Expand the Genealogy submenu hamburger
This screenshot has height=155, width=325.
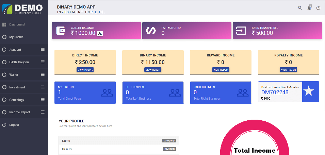click(43, 100)
